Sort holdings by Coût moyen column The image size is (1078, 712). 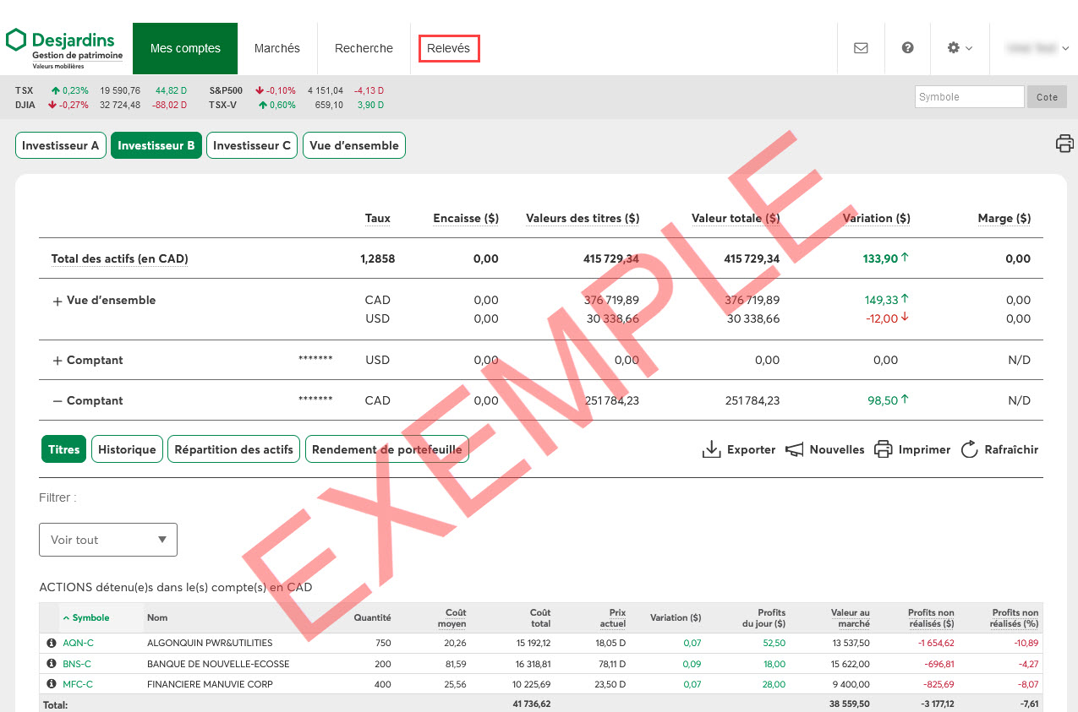pos(451,618)
